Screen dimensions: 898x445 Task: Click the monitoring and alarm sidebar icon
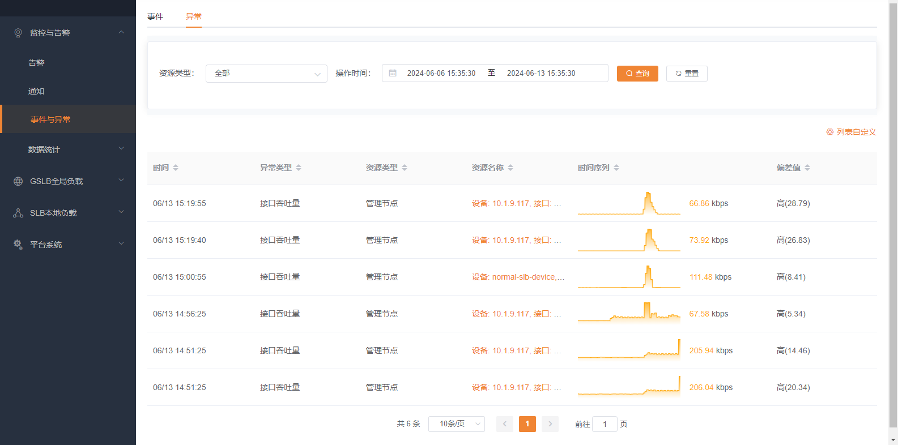coord(18,33)
